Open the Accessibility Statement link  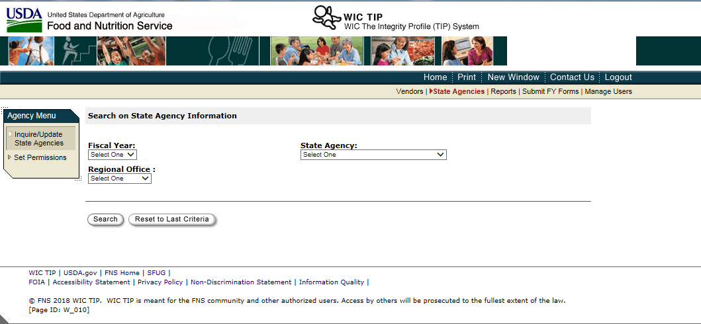pyautogui.click(x=91, y=282)
